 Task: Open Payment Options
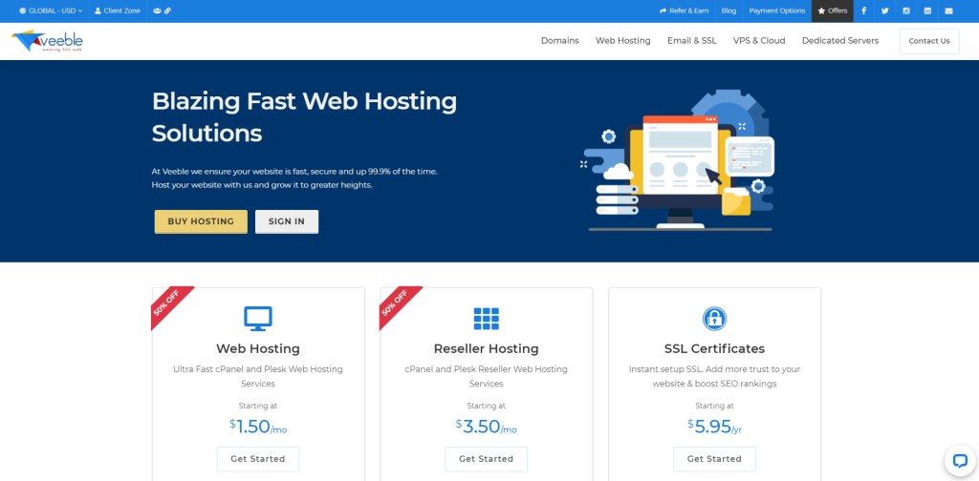[777, 11]
